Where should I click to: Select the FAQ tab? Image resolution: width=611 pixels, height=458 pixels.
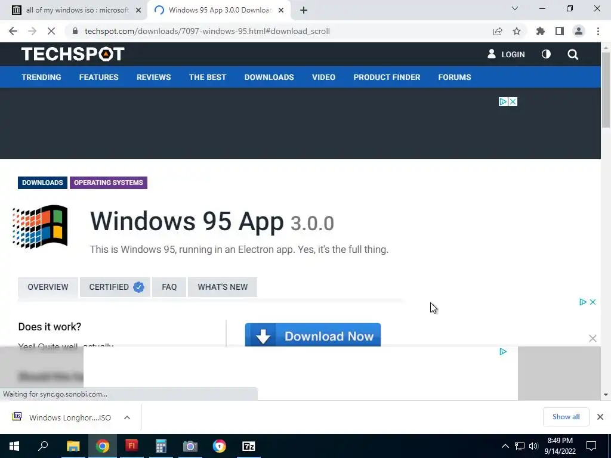pos(169,287)
